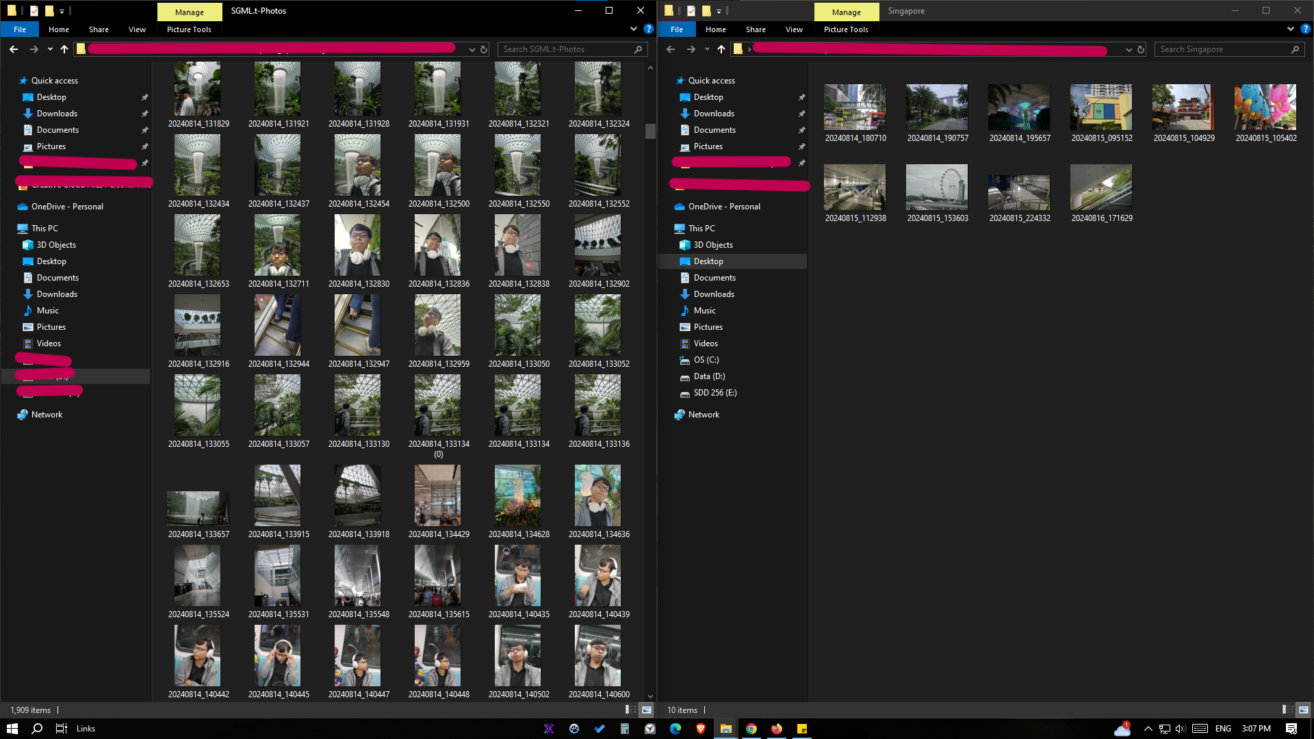This screenshot has height=739, width=1314.
Task: Open the Share tab in SGML.t-Photos window
Action: point(99,29)
